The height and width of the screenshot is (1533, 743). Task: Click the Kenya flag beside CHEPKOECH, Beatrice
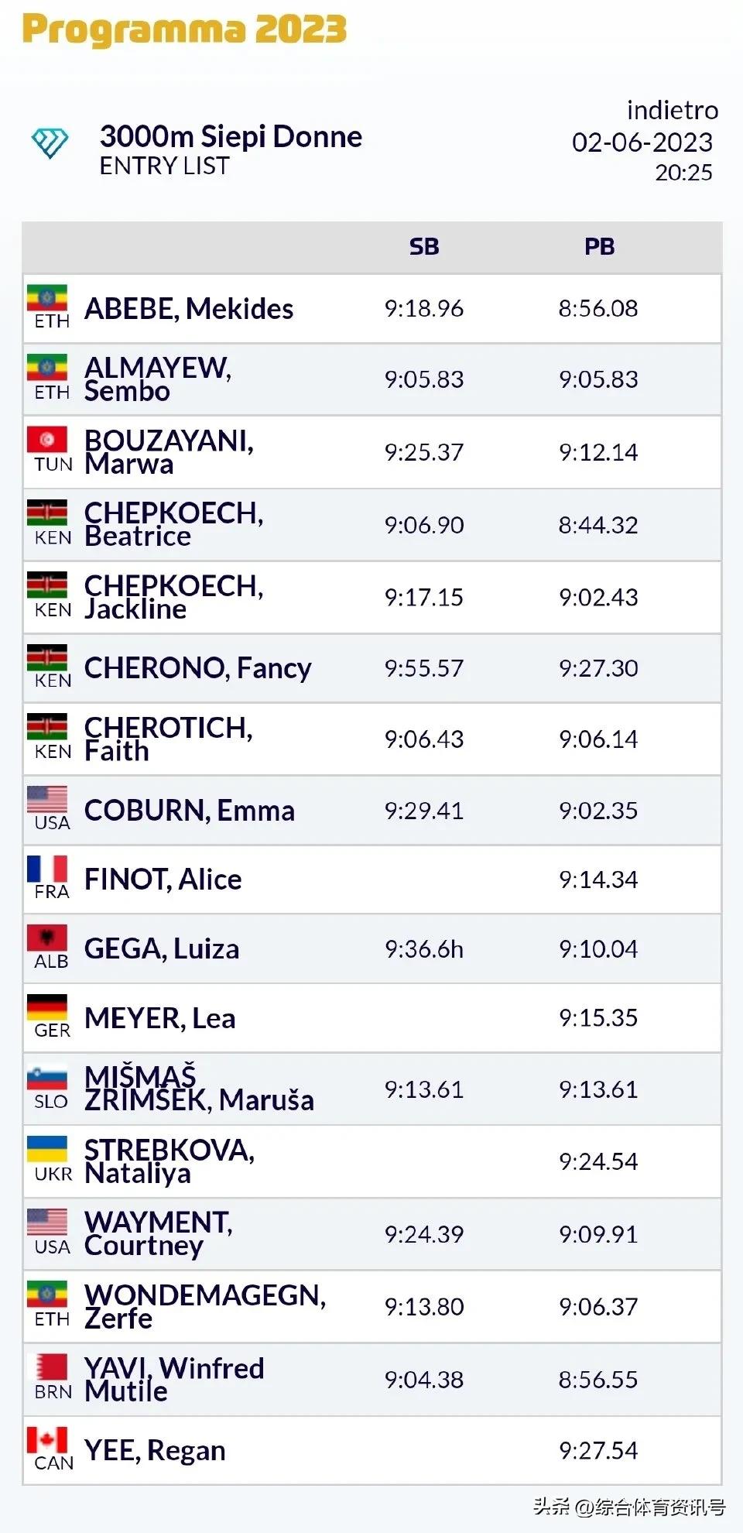tap(47, 513)
